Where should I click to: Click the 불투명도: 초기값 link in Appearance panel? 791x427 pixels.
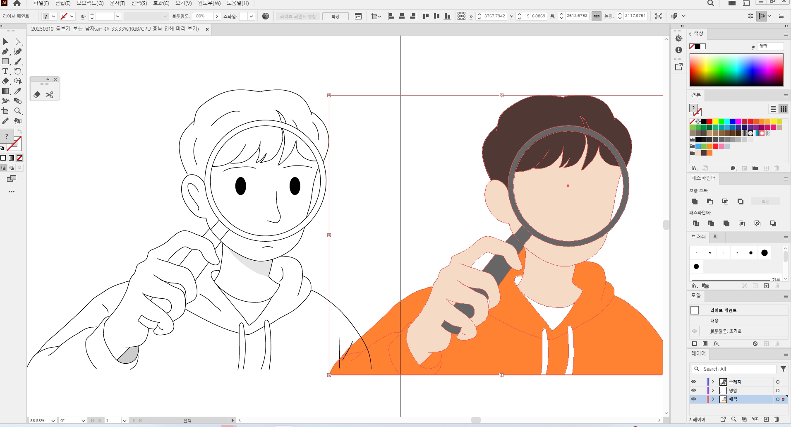pos(726,331)
